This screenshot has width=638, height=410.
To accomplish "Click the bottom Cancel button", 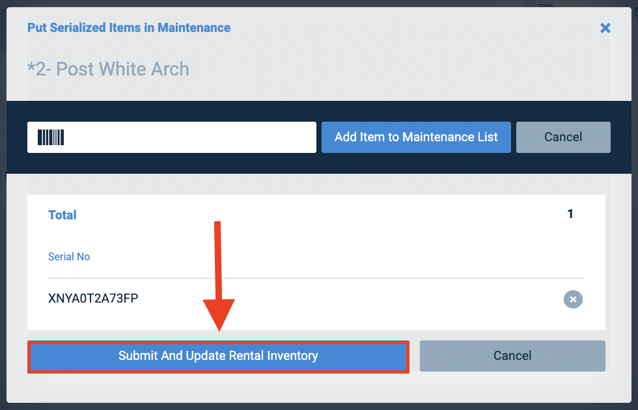I will pyautogui.click(x=512, y=356).
